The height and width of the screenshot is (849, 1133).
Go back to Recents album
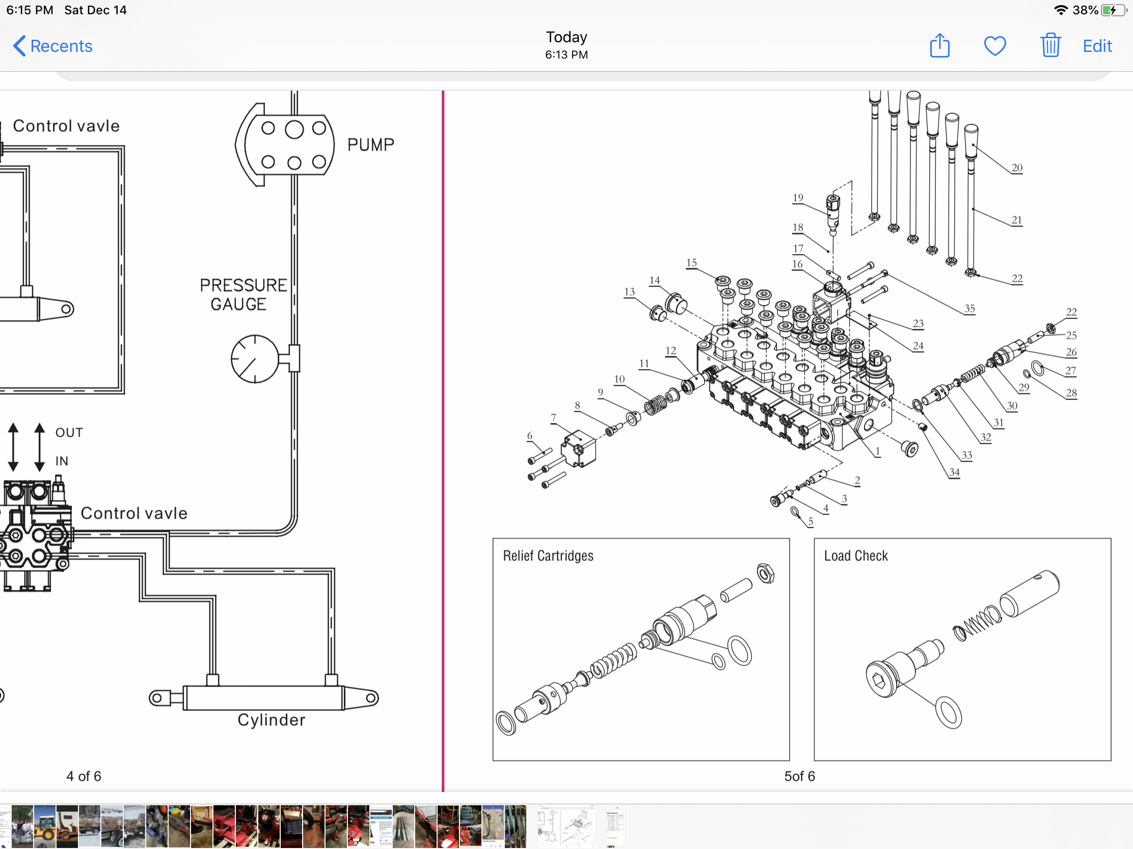coord(53,46)
